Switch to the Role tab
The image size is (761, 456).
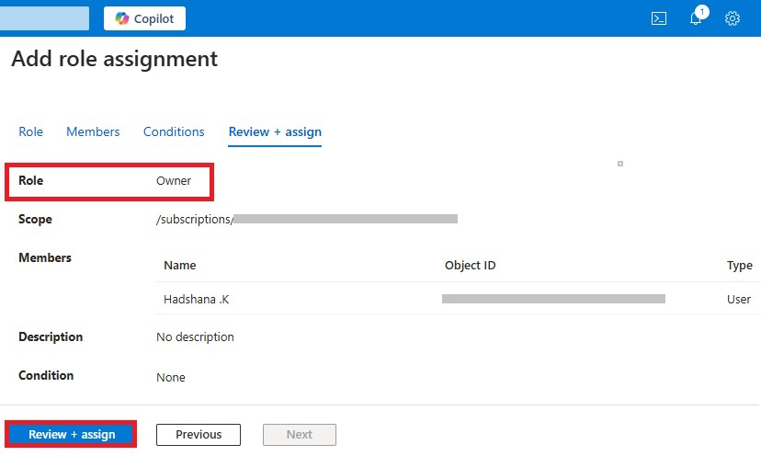[x=31, y=131]
